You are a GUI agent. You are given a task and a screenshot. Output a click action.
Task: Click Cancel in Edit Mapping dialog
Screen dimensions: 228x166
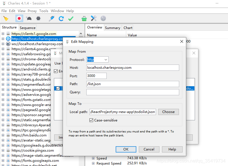(x=149, y=149)
